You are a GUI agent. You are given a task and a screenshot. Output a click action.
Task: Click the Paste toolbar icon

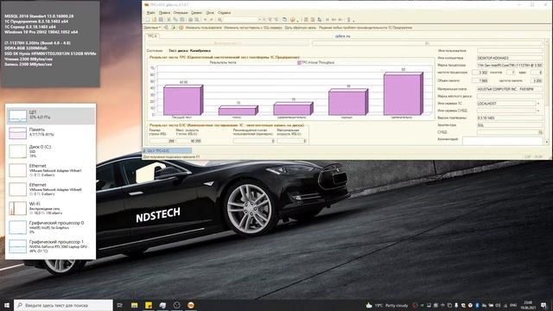182,20
